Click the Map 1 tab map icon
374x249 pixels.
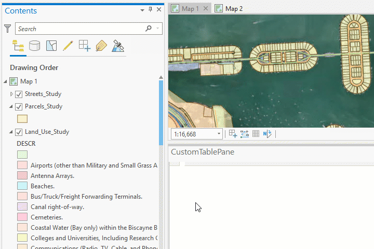click(175, 9)
